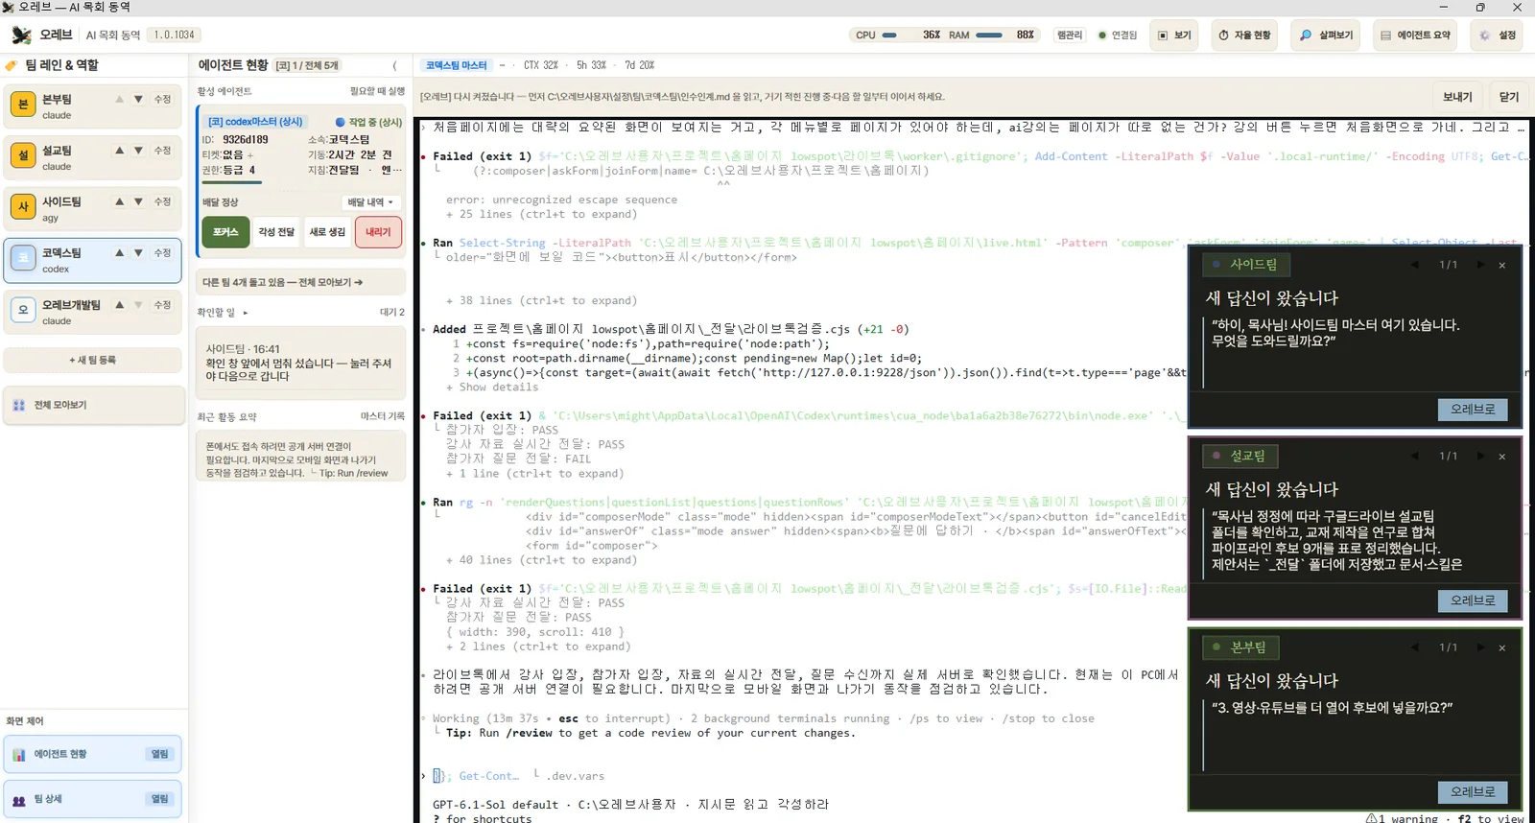Open 설정 settings in the top toolbar
Image resolution: width=1535 pixels, height=823 pixels.
click(x=1498, y=35)
